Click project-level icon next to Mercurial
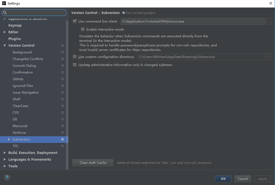This screenshot has width=275, height=185. (x=62, y=126)
